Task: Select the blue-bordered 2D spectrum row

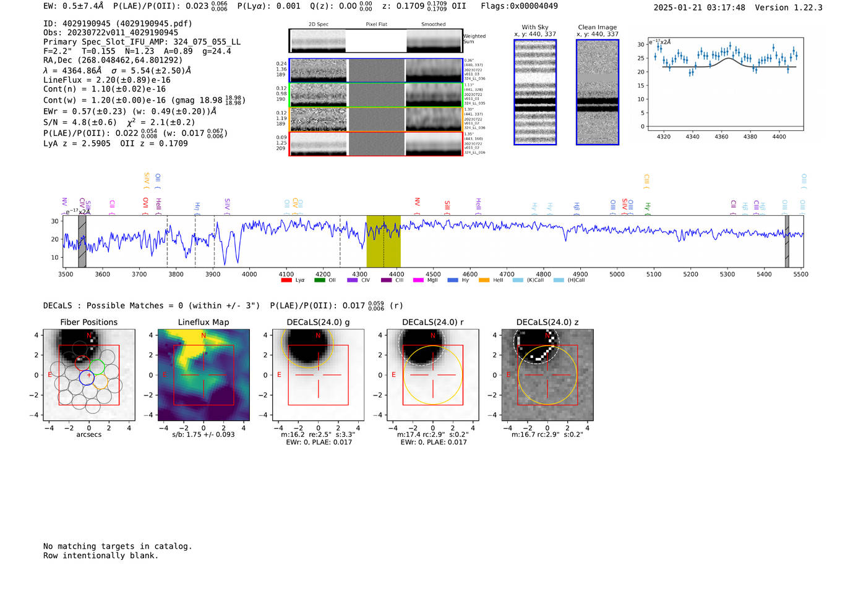Action: [x=376, y=70]
